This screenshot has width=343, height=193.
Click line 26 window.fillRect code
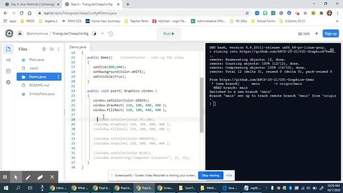point(130,110)
